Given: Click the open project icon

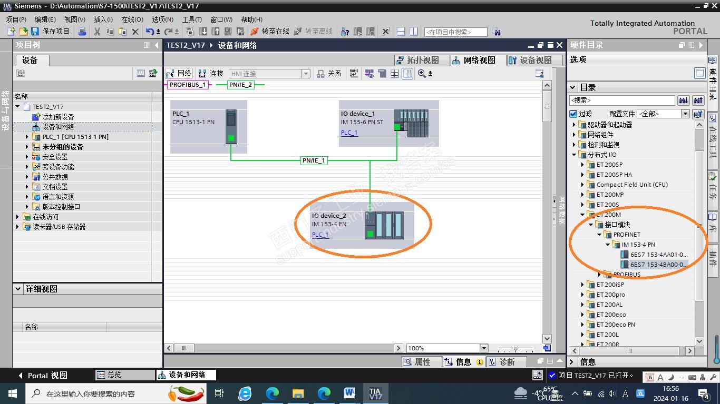Looking at the screenshot, I should (x=23, y=32).
